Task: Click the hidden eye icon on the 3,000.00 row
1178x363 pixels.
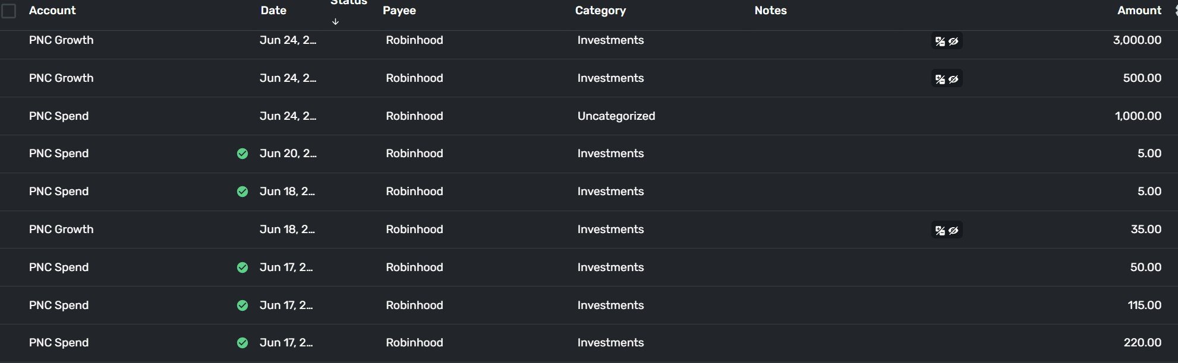Action: click(x=953, y=41)
